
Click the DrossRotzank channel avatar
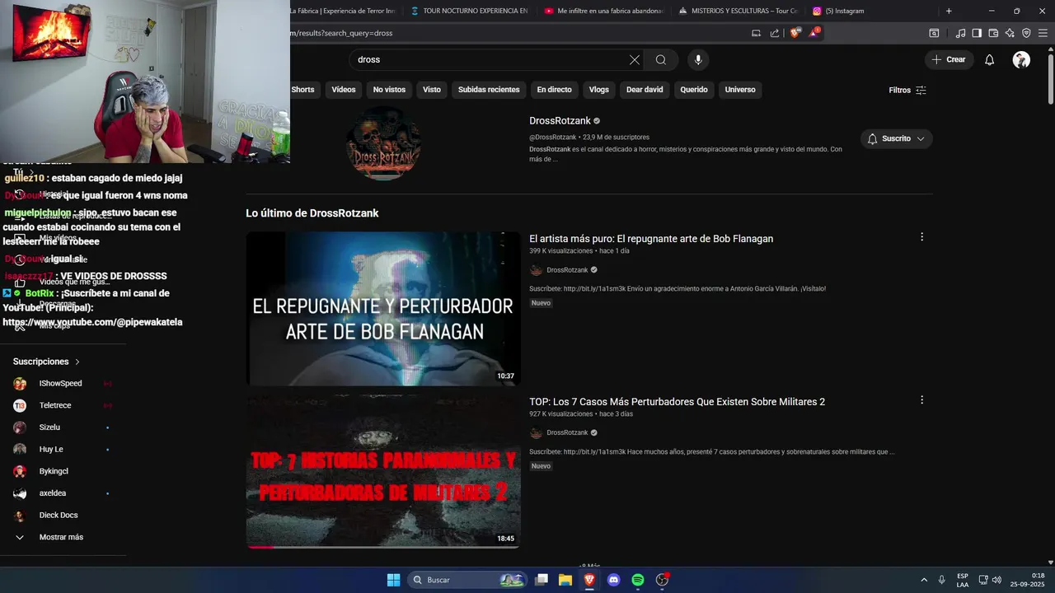383,143
